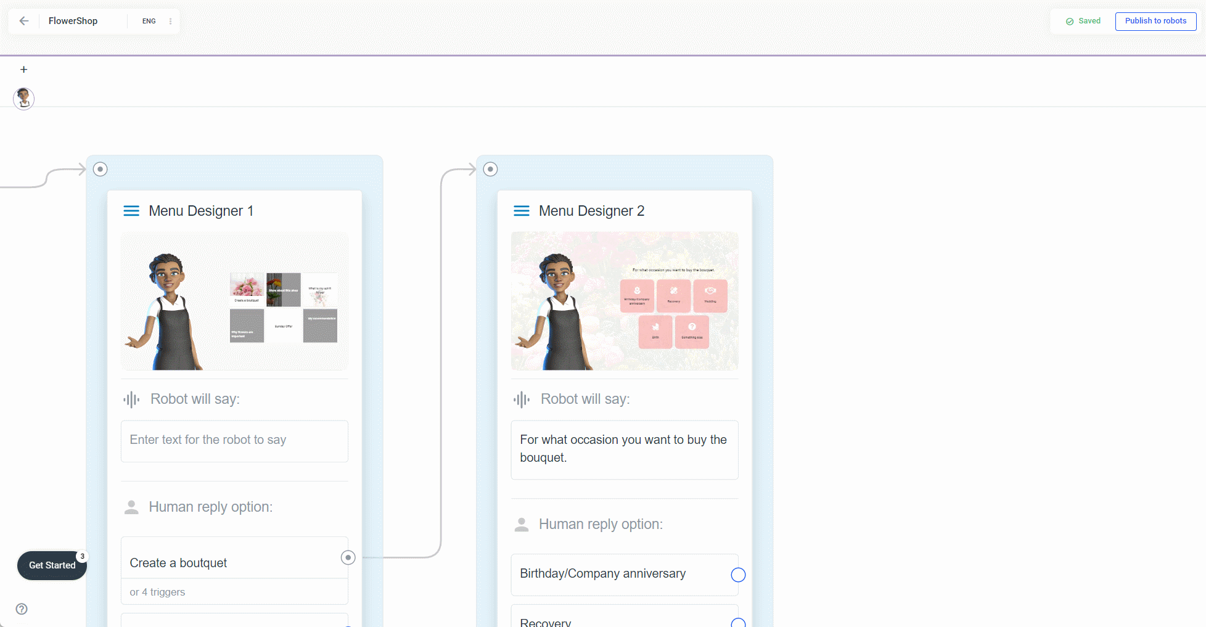1206x627 pixels.
Task: Click the Menu Designer 1 preview thumbnail
Action: 234,301
